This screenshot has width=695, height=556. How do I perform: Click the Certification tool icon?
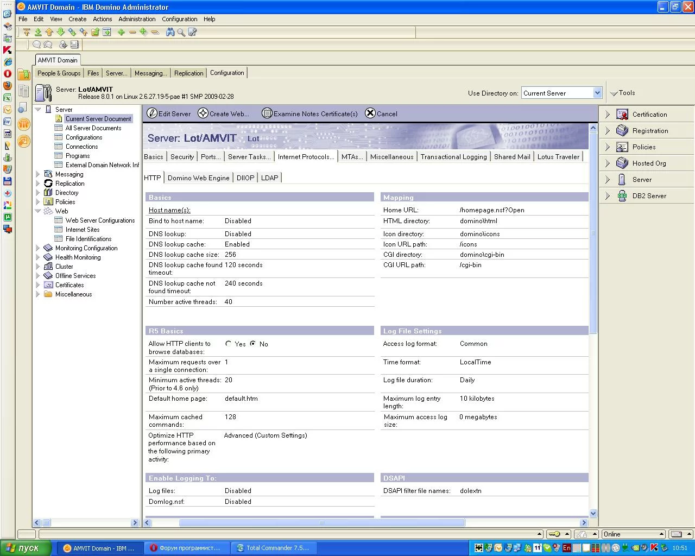pyautogui.click(x=622, y=115)
